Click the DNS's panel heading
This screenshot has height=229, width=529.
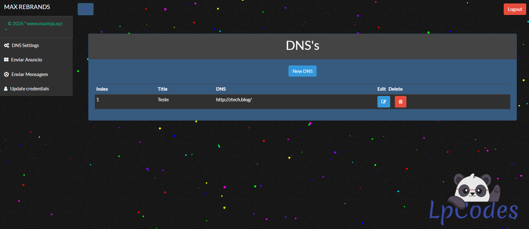302,46
